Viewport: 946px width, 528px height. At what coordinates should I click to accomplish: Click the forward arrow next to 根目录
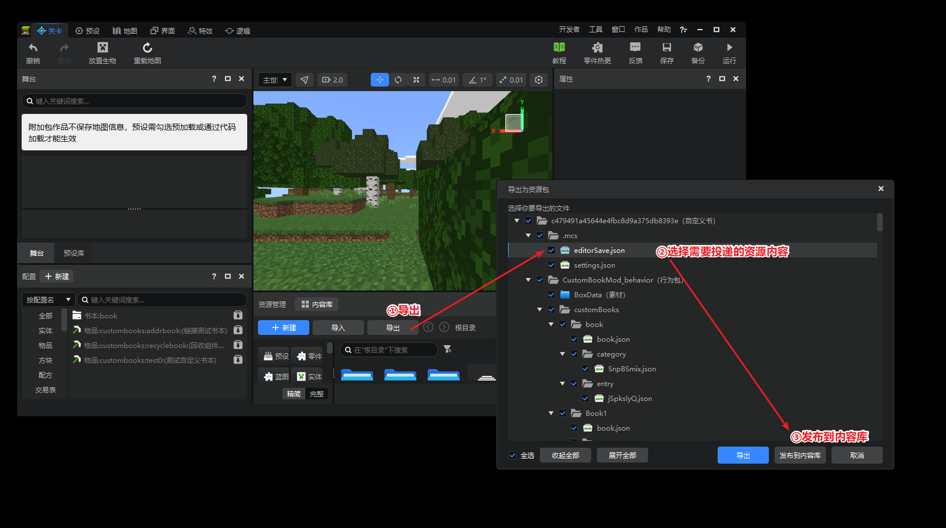point(444,327)
